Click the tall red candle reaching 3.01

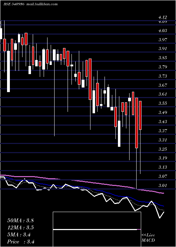pyautogui.click(x=137, y=123)
